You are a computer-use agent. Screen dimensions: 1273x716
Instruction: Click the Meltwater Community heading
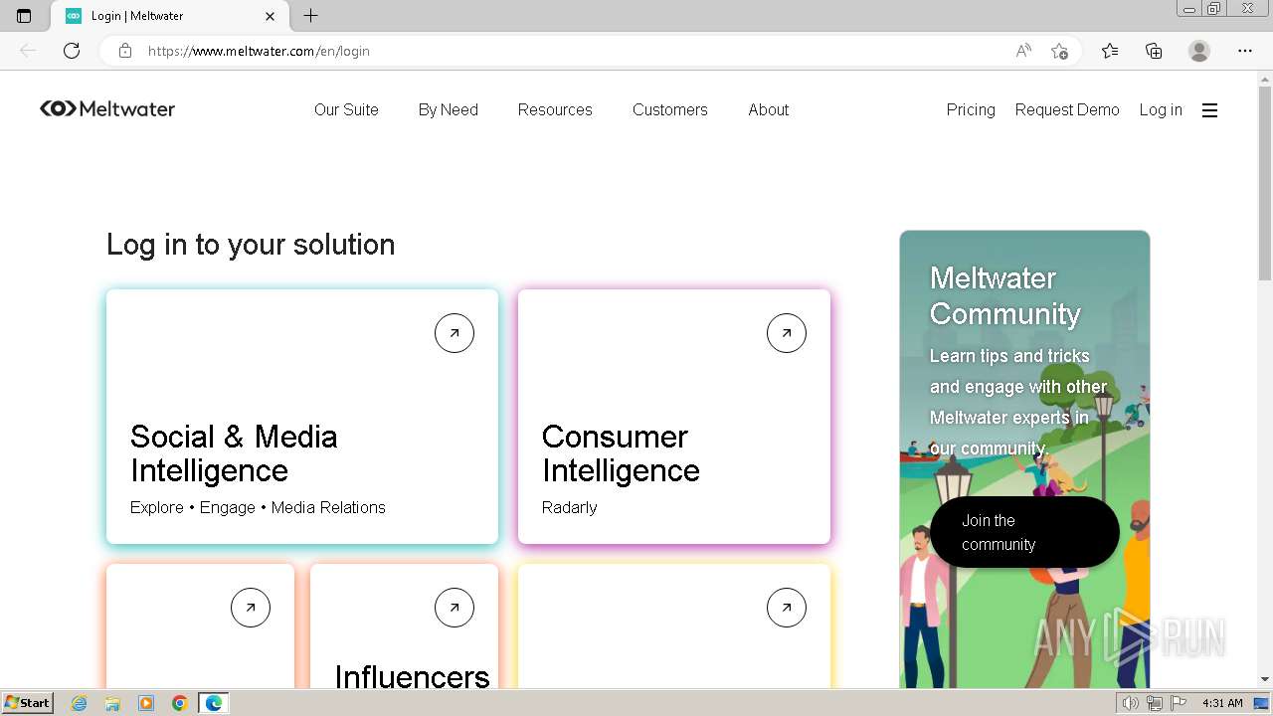pyautogui.click(x=1005, y=295)
